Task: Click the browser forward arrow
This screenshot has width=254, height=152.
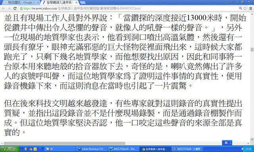Action: (x=9, y=8)
